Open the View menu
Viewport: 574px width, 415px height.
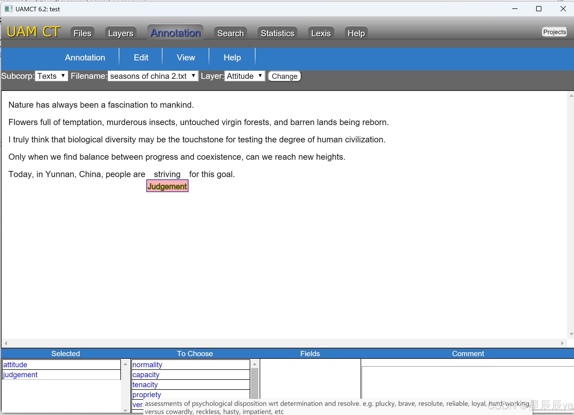[x=186, y=57]
